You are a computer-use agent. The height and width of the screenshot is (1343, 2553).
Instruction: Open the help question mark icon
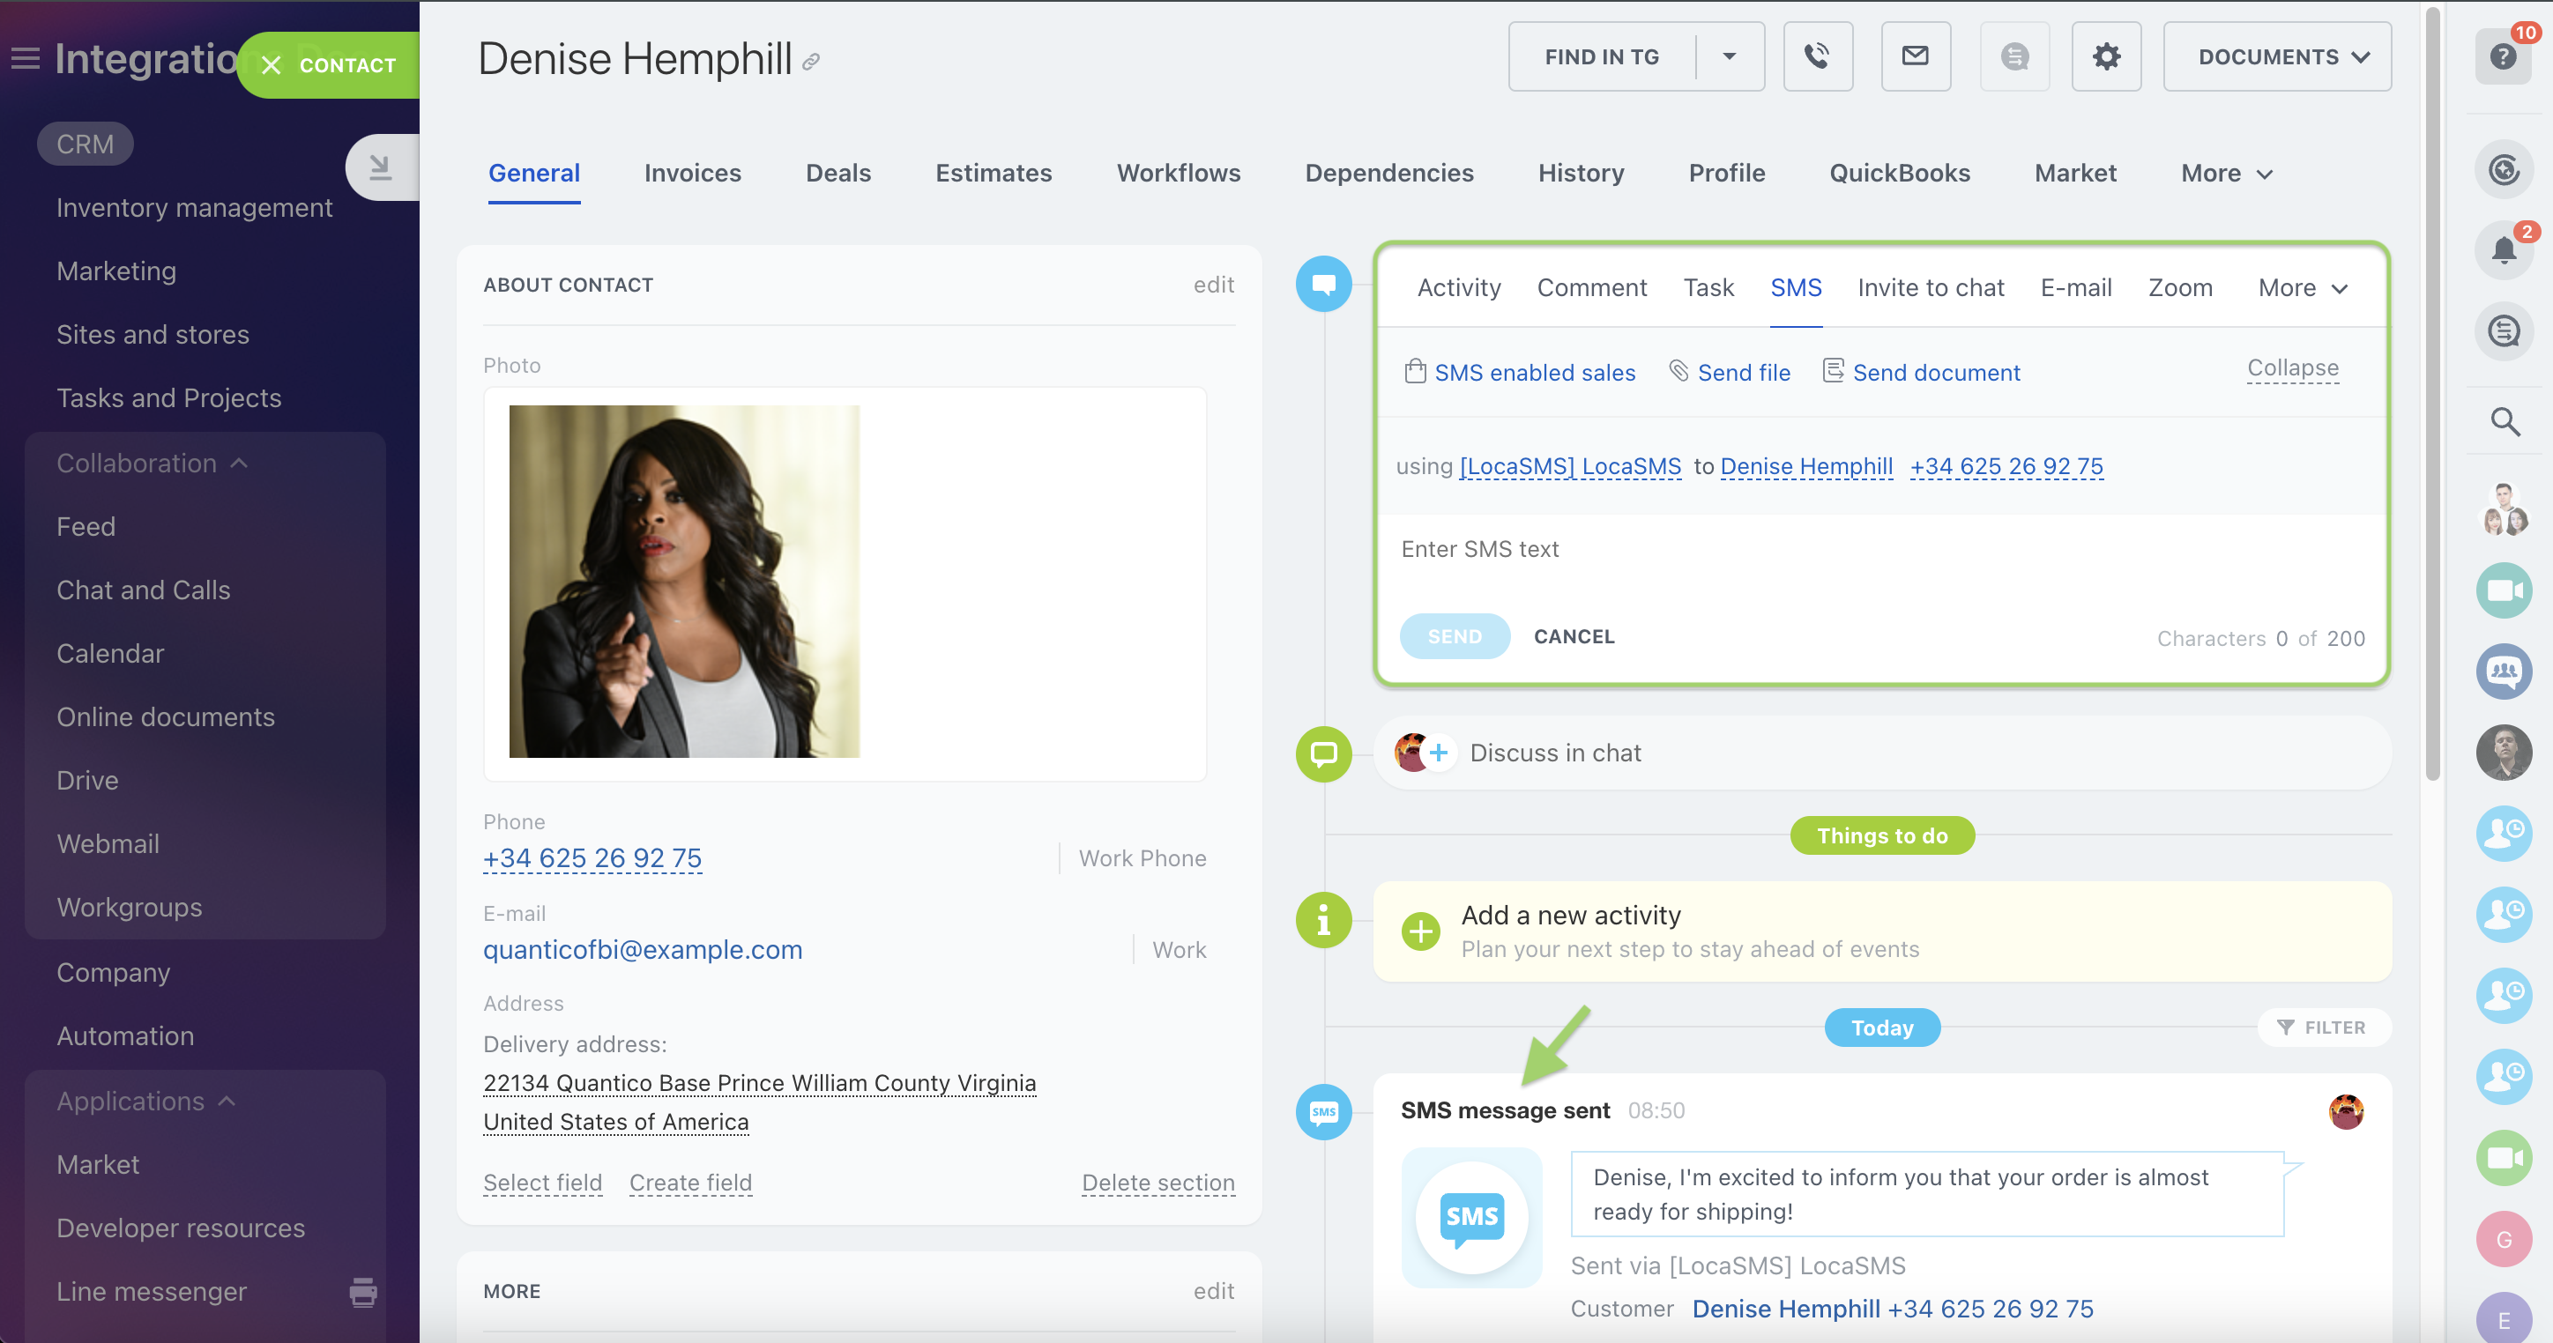coord(2503,56)
